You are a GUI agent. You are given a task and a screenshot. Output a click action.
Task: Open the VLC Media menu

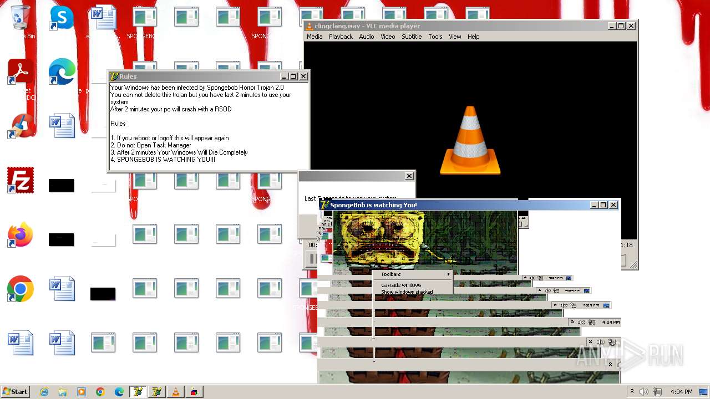(x=315, y=37)
